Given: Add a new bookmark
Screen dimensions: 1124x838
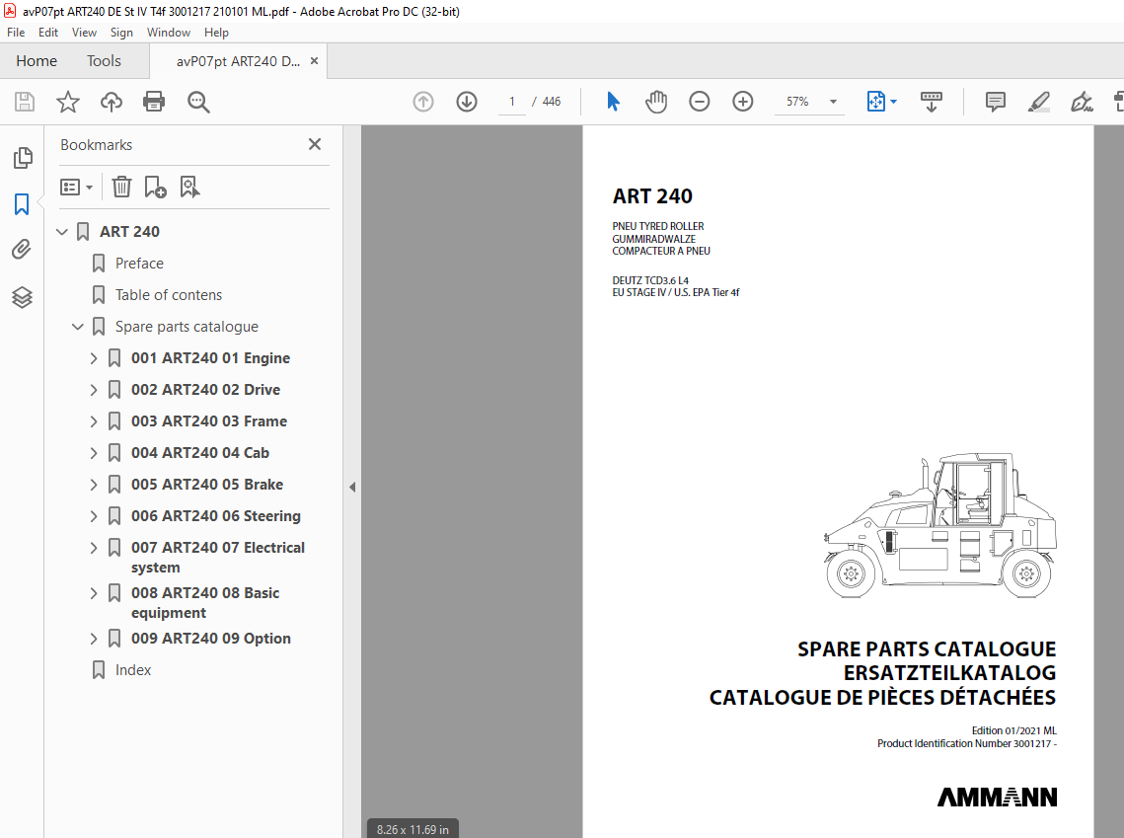Looking at the screenshot, I should [155, 188].
